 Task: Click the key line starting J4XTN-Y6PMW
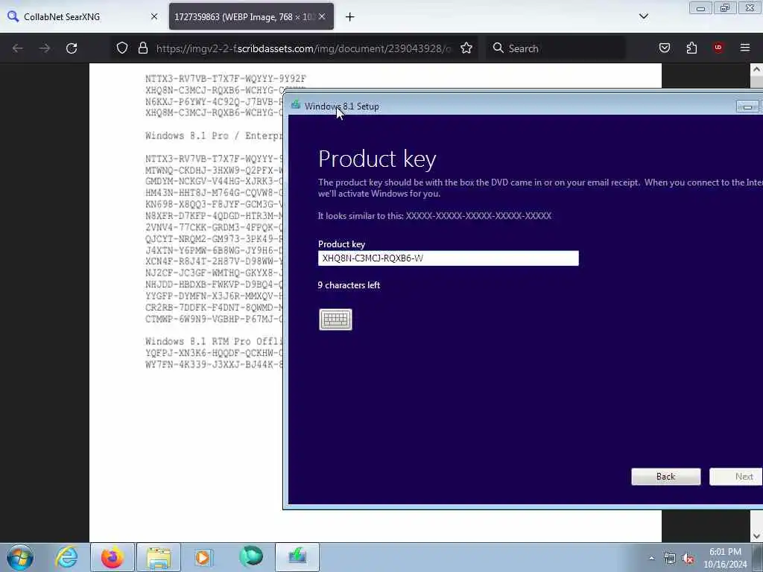coord(214,250)
